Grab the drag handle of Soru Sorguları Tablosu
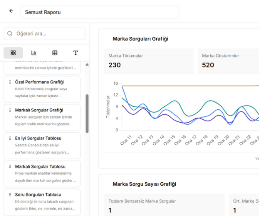The width and height of the screenshot is (259, 216). (10, 195)
